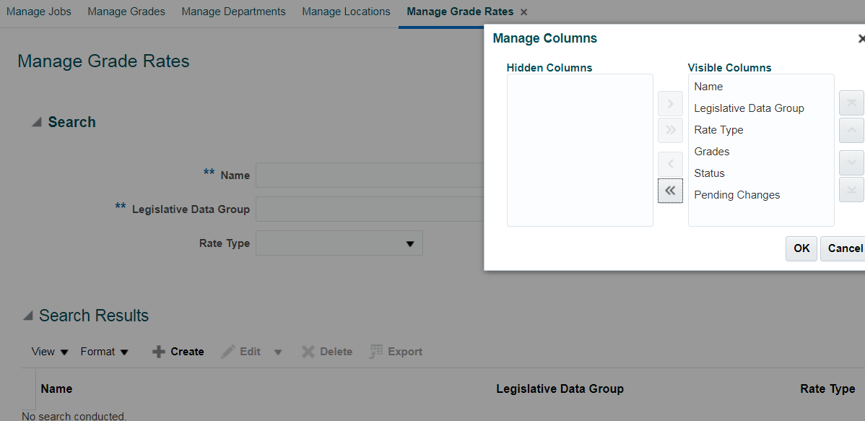Click the Create plus icon in toolbar

(158, 352)
